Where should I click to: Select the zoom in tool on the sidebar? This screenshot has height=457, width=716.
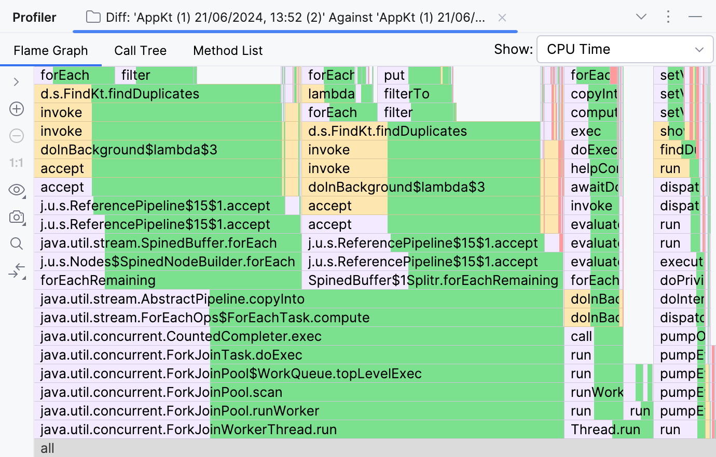tap(17, 109)
